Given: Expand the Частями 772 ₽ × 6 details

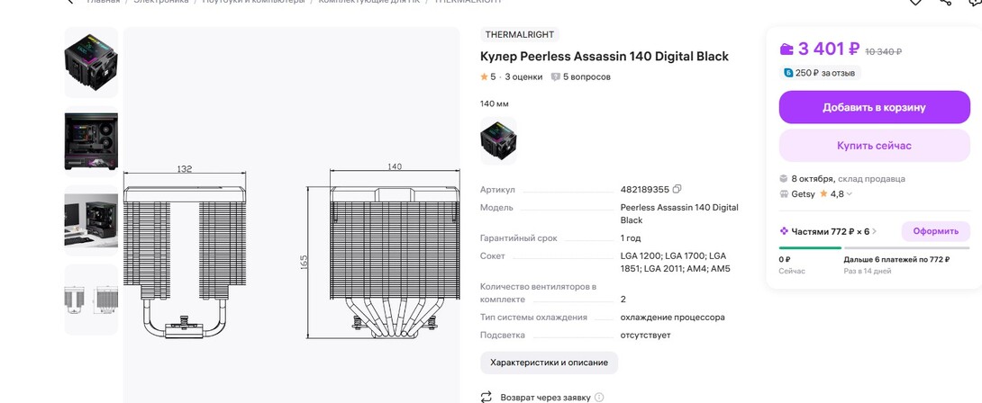Looking at the screenshot, I should point(874,232).
